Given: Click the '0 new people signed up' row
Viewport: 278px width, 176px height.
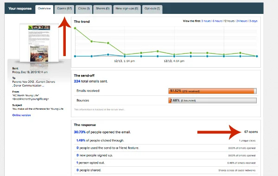Looking at the screenshot, I should click(x=166, y=155).
